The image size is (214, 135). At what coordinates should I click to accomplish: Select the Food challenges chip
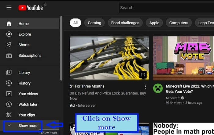point(125,23)
